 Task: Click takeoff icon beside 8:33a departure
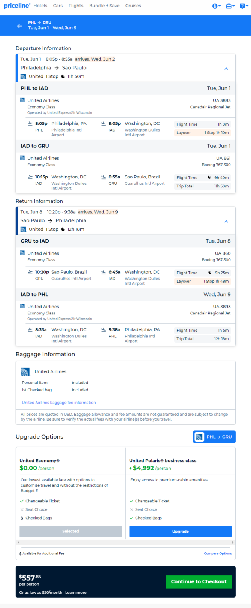pos(30,330)
